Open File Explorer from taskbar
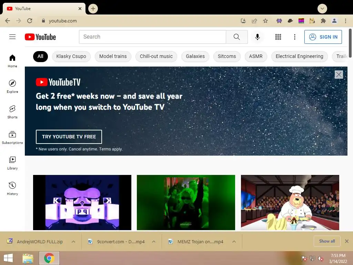Image resolution: width=353 pixels, height=265 pixels. pos(28,258)
